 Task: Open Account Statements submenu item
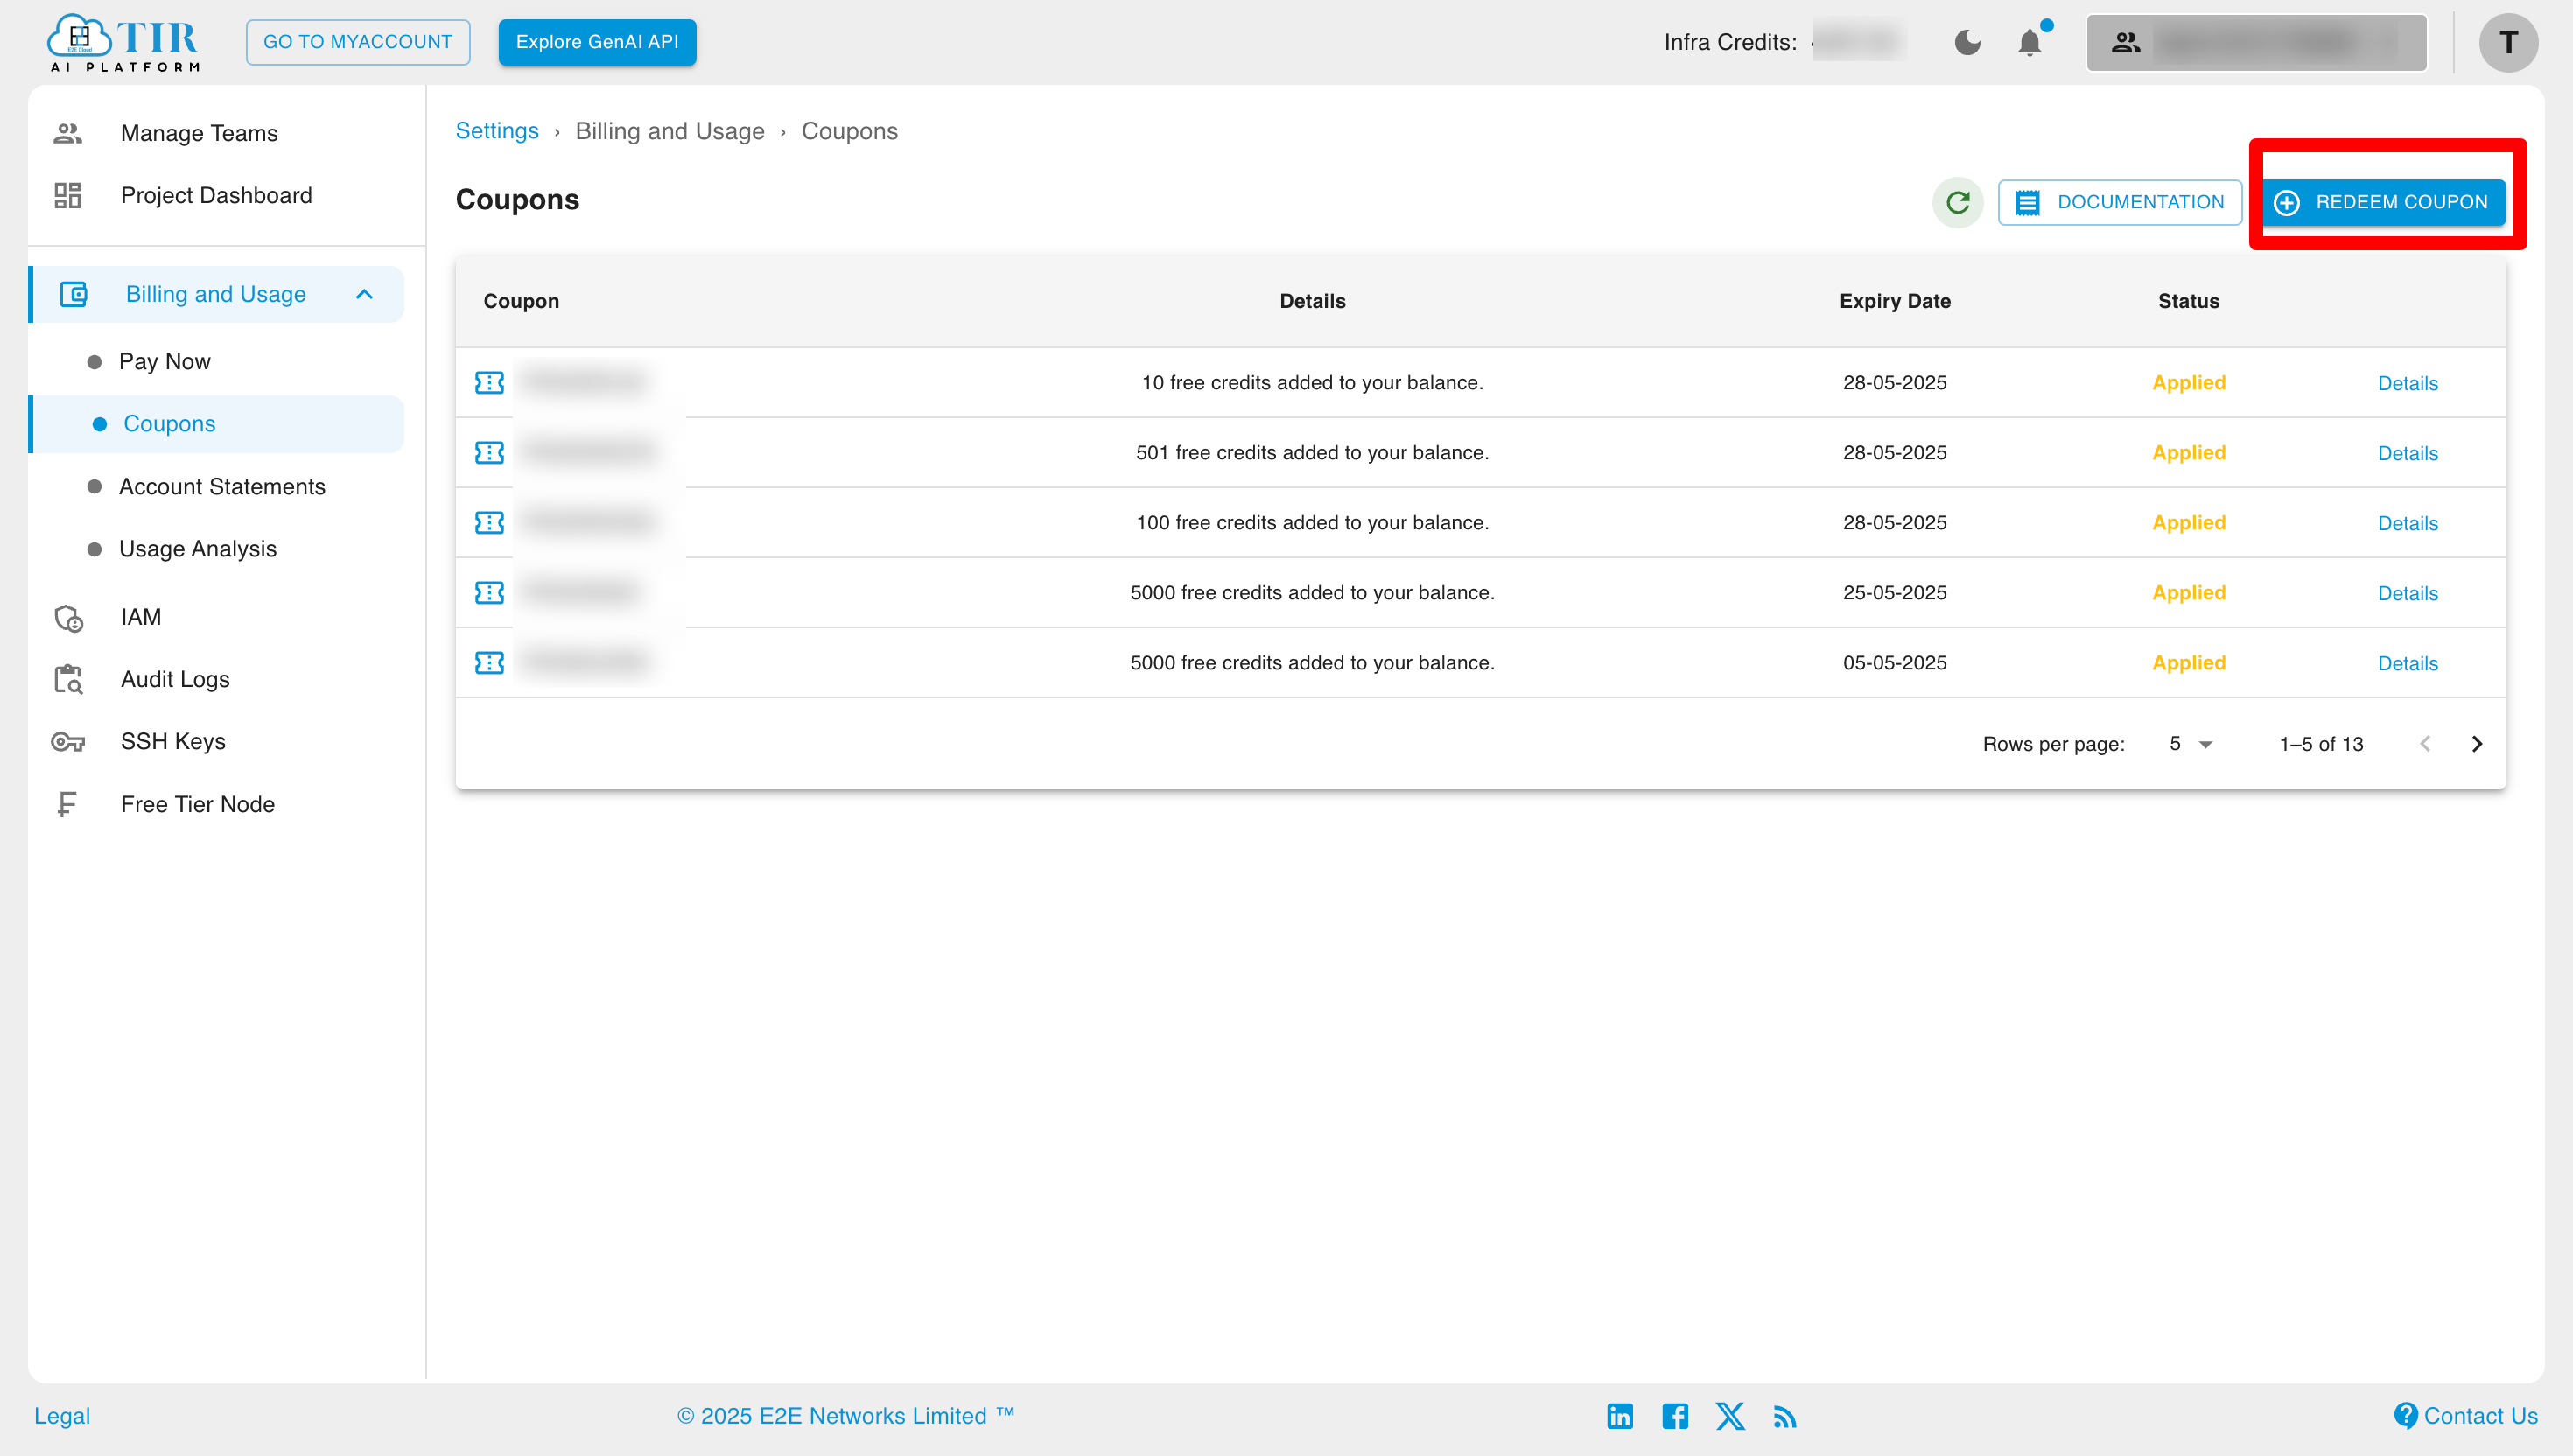(x=222, y=486)
